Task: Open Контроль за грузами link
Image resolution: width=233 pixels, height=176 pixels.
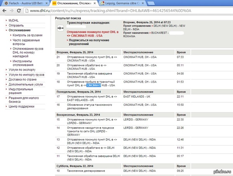Action: click(28, 35)
